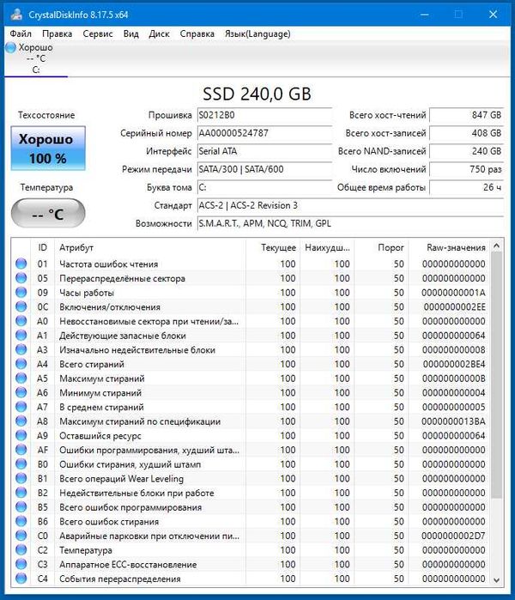
Task: Click status orb for A1 Действующие запасные блоки
Action: (x=21, y=336)
